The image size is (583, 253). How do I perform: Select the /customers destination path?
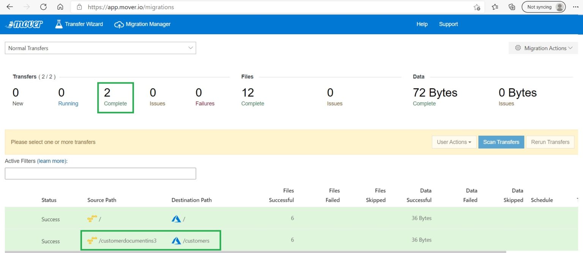196,240
